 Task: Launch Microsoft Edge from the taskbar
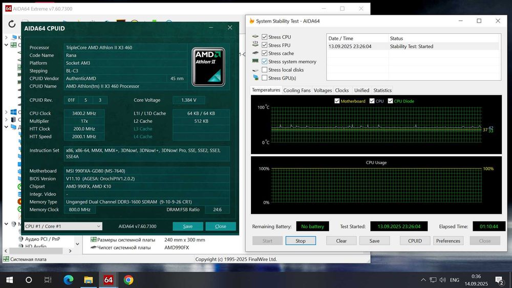pos(68,280)
